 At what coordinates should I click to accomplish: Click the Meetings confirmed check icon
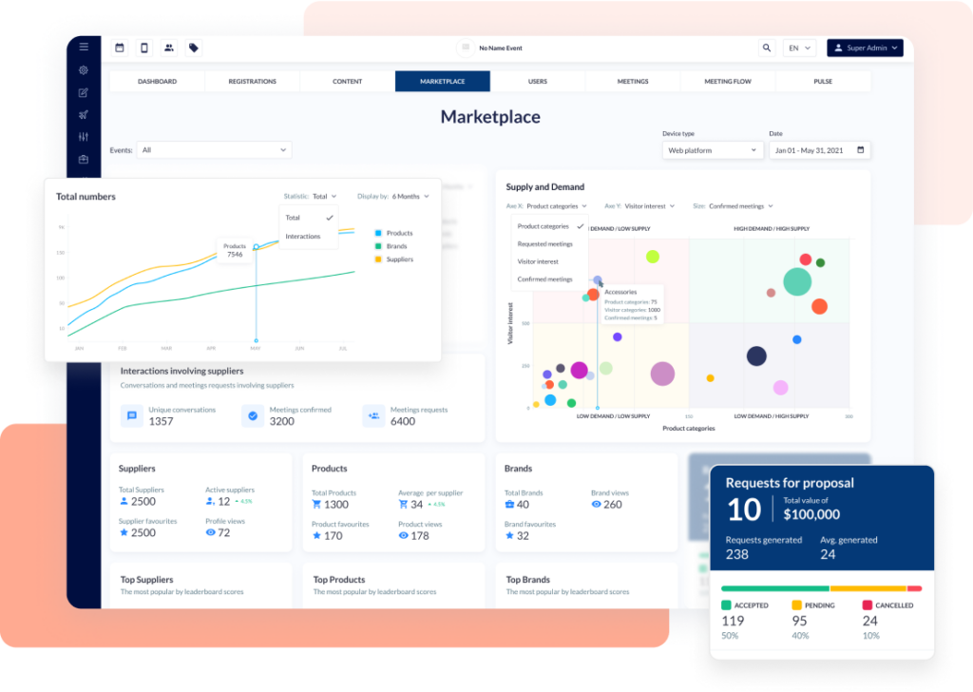coord(253,415)
